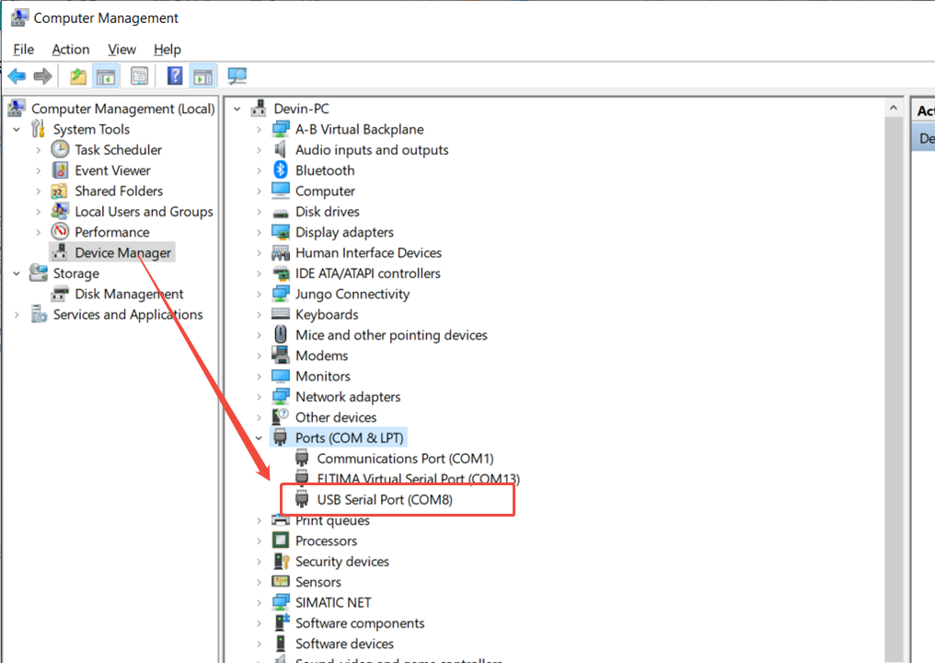
Task: Open the View menu
Action: [121, 50]
